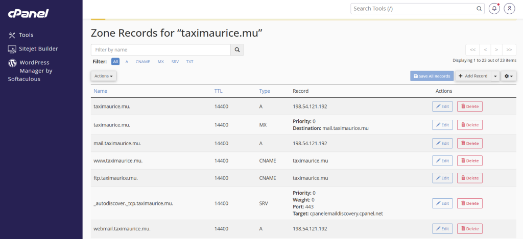523x239 pixels.
Task: Expand the arrow next to Add Record
Action: click(x=495, y=76)
